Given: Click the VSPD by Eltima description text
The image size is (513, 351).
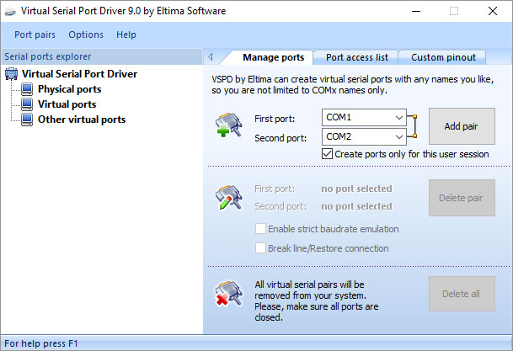Looking at the screenshot, I should point(353,85).
